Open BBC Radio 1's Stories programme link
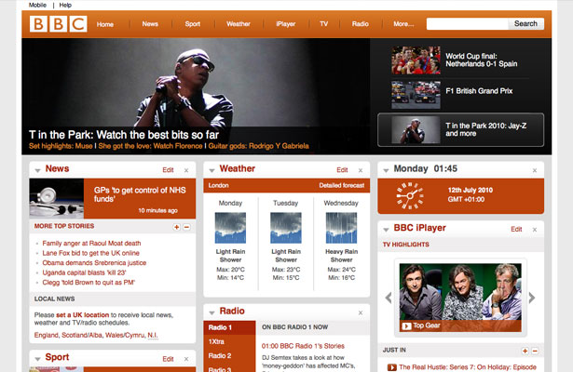The image size is (573, 372). point(303,346)
